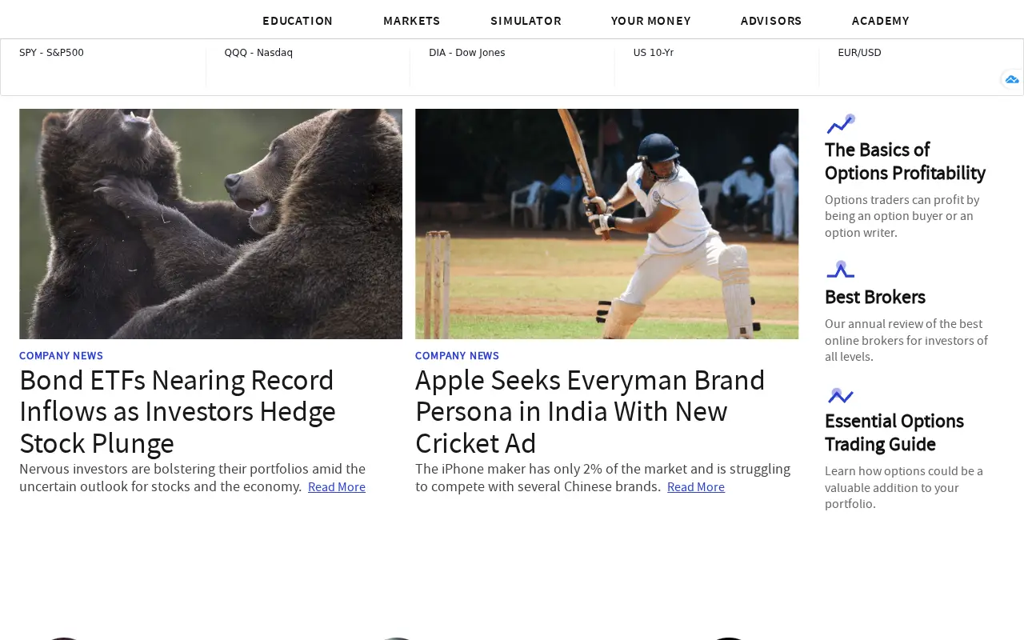Click the 'Nervous investors' summary text

click(192, 478)
